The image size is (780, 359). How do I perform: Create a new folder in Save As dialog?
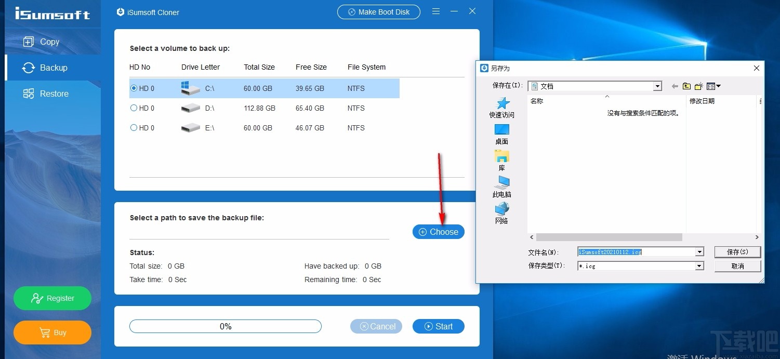[x=699, y=86]
